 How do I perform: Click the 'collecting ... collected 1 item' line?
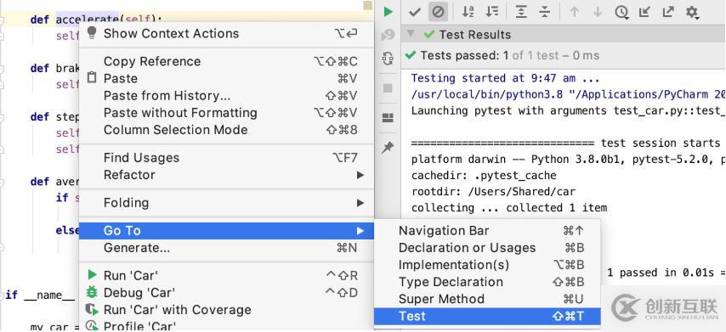[509, 208]
